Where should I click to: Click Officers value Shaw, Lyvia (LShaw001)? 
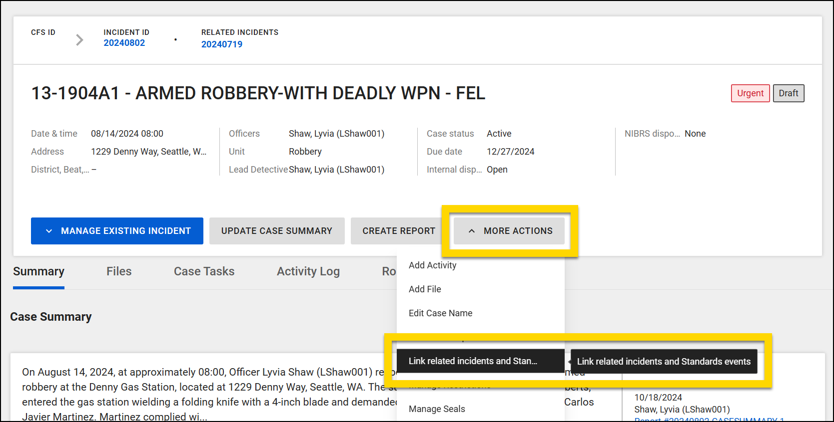[x=336, y=134]
